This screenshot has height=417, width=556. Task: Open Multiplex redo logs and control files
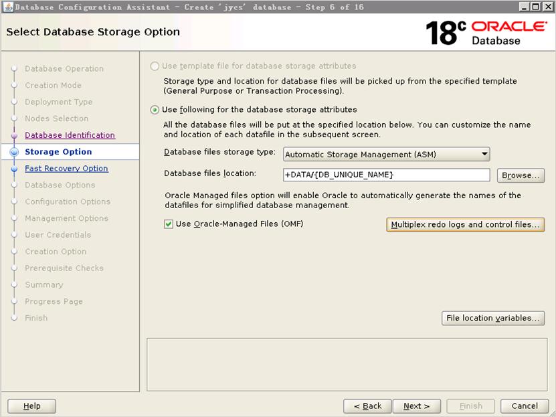tap(465, 224)
